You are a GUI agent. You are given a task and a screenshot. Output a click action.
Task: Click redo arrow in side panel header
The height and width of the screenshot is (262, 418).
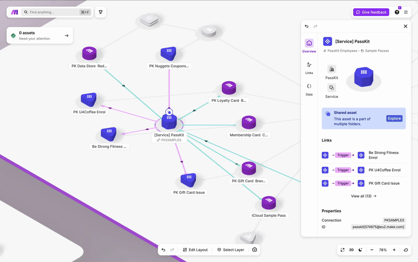click(x=315, y=26)
